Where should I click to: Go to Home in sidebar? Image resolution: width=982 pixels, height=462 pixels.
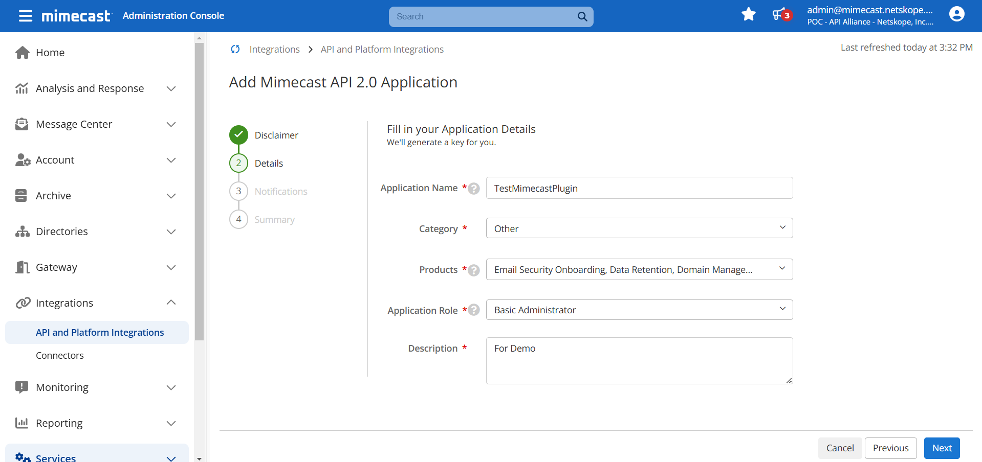[50, 53]
